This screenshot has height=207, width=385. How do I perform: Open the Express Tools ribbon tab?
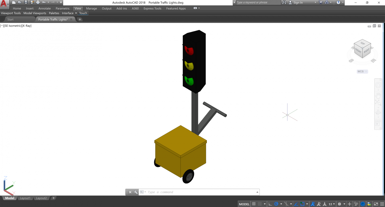pyautogui.click(x=152, y=8)
